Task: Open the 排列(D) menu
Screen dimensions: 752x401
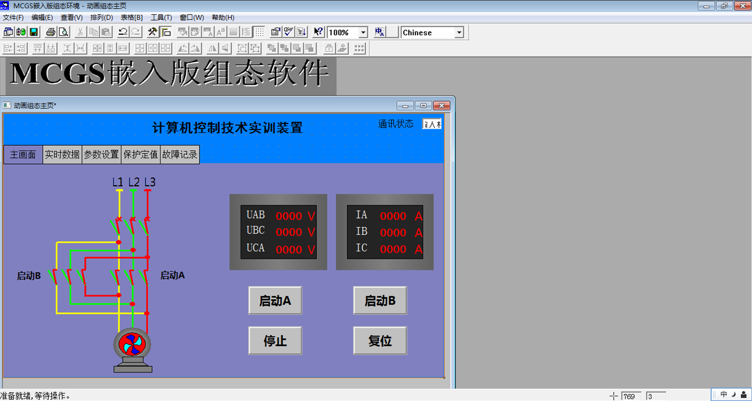Action: 102,18
